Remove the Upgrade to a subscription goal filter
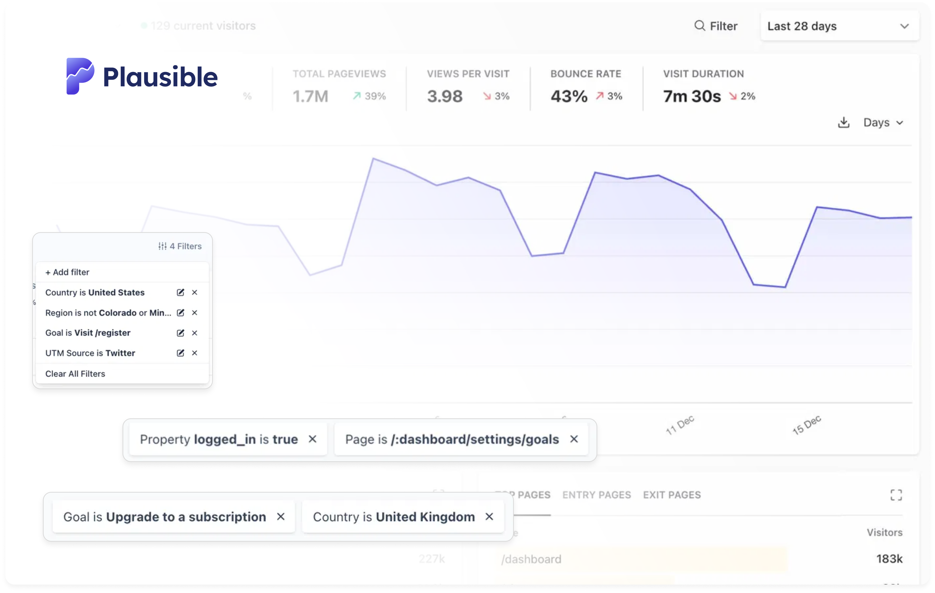The height and width of the screenshot is (593, 935). tap(280, 517)
